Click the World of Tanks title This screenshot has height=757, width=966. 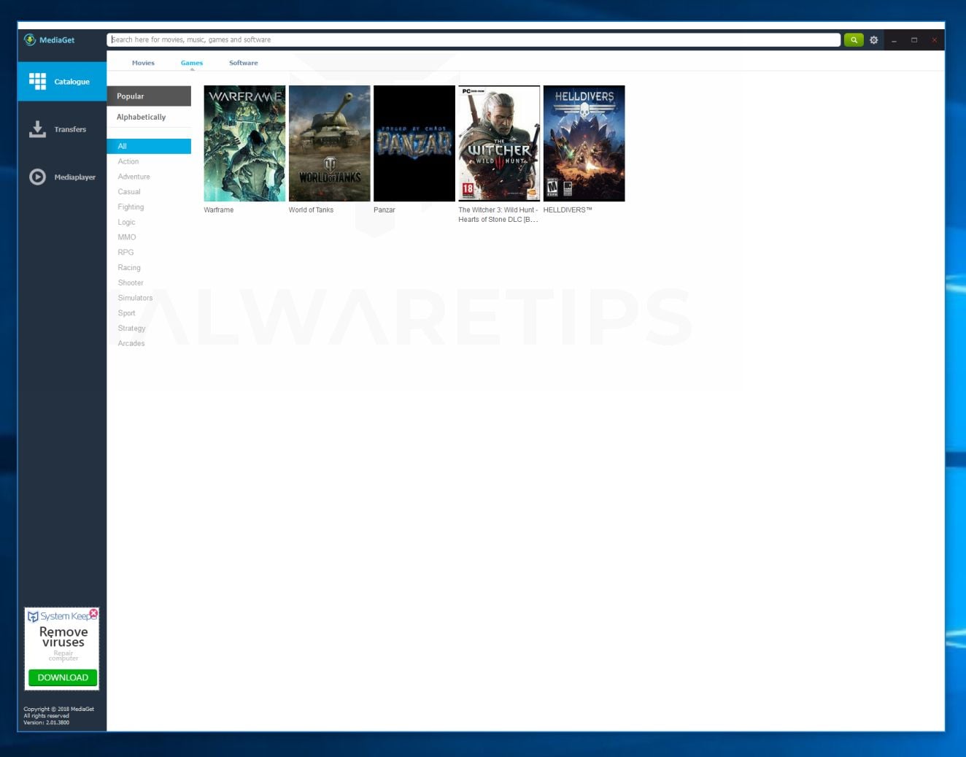coord(311,210)
